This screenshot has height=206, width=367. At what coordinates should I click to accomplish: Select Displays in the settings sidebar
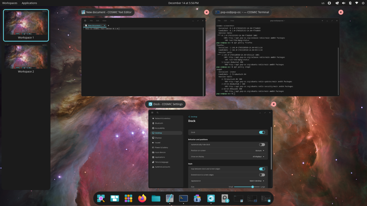click(x=158, y=138)
